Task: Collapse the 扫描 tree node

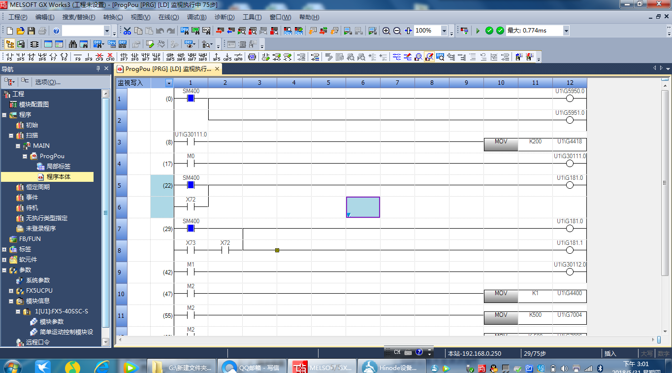Action: pyautogui.click(x=11, y=136)
